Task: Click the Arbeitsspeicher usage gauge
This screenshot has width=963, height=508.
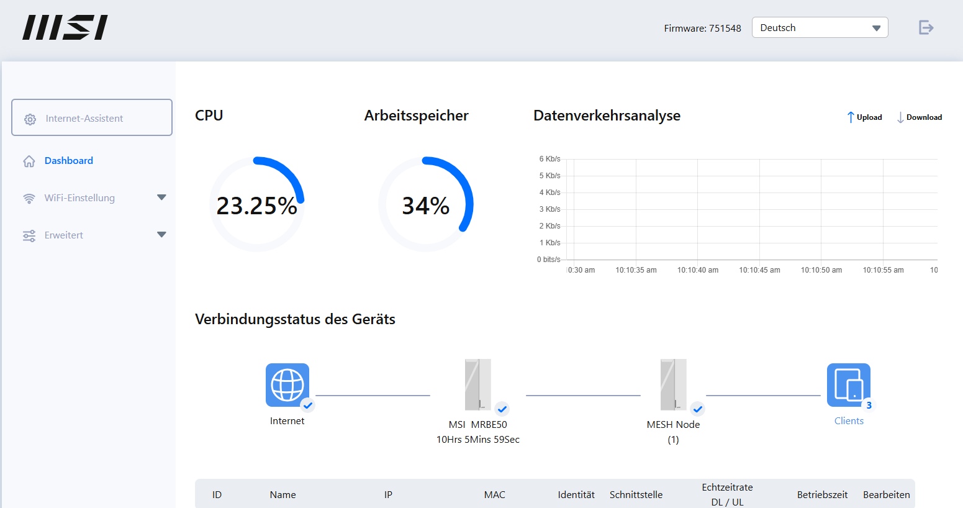Action: (x=426, y=204)
